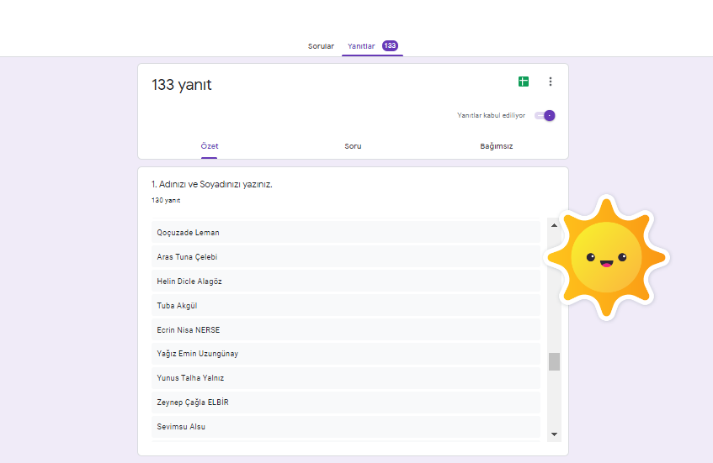The width and height of the screenshot is (713, 463).
Task: Switch to the Soru tab
Action: (353, 146)
